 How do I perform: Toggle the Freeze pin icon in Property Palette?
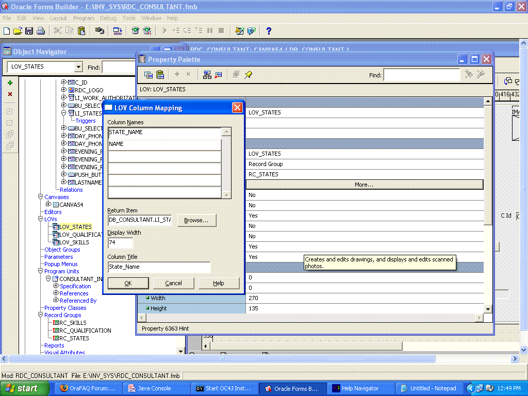[x=249, y=75]
